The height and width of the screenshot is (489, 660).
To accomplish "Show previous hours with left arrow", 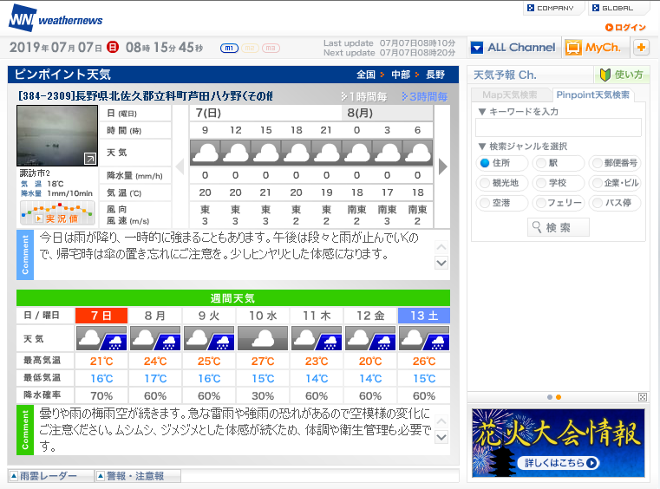I will coord(180,166).
